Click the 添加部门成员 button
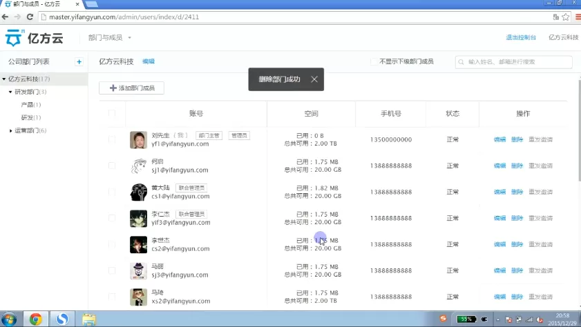The width and height of the screenshot is (581, 327). point(131,88)
